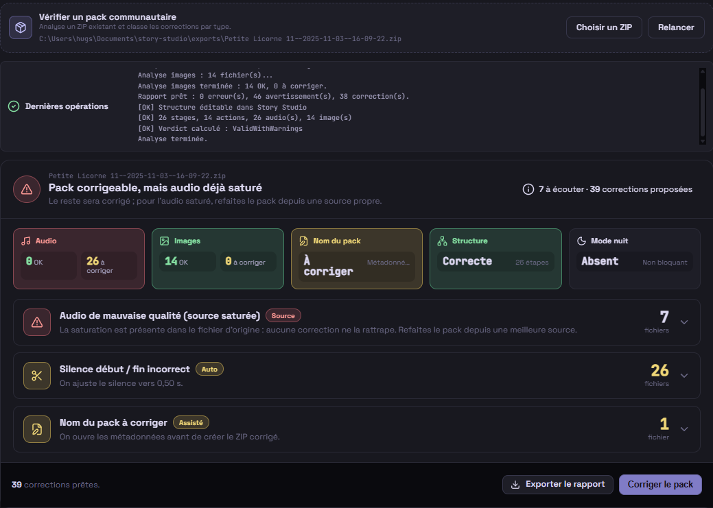Click the '26 étapes' label on Structure card

click(x=532, y=262)
